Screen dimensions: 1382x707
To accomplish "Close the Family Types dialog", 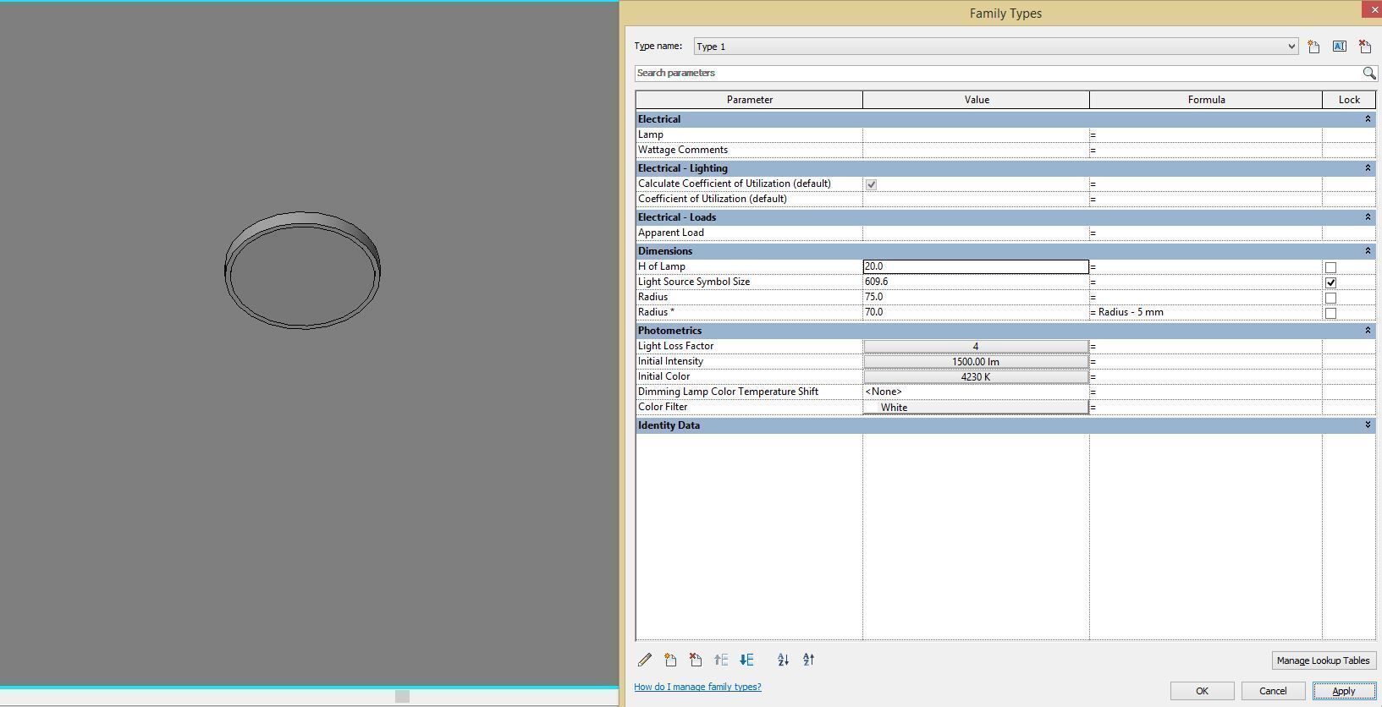I will (1372, 8).
